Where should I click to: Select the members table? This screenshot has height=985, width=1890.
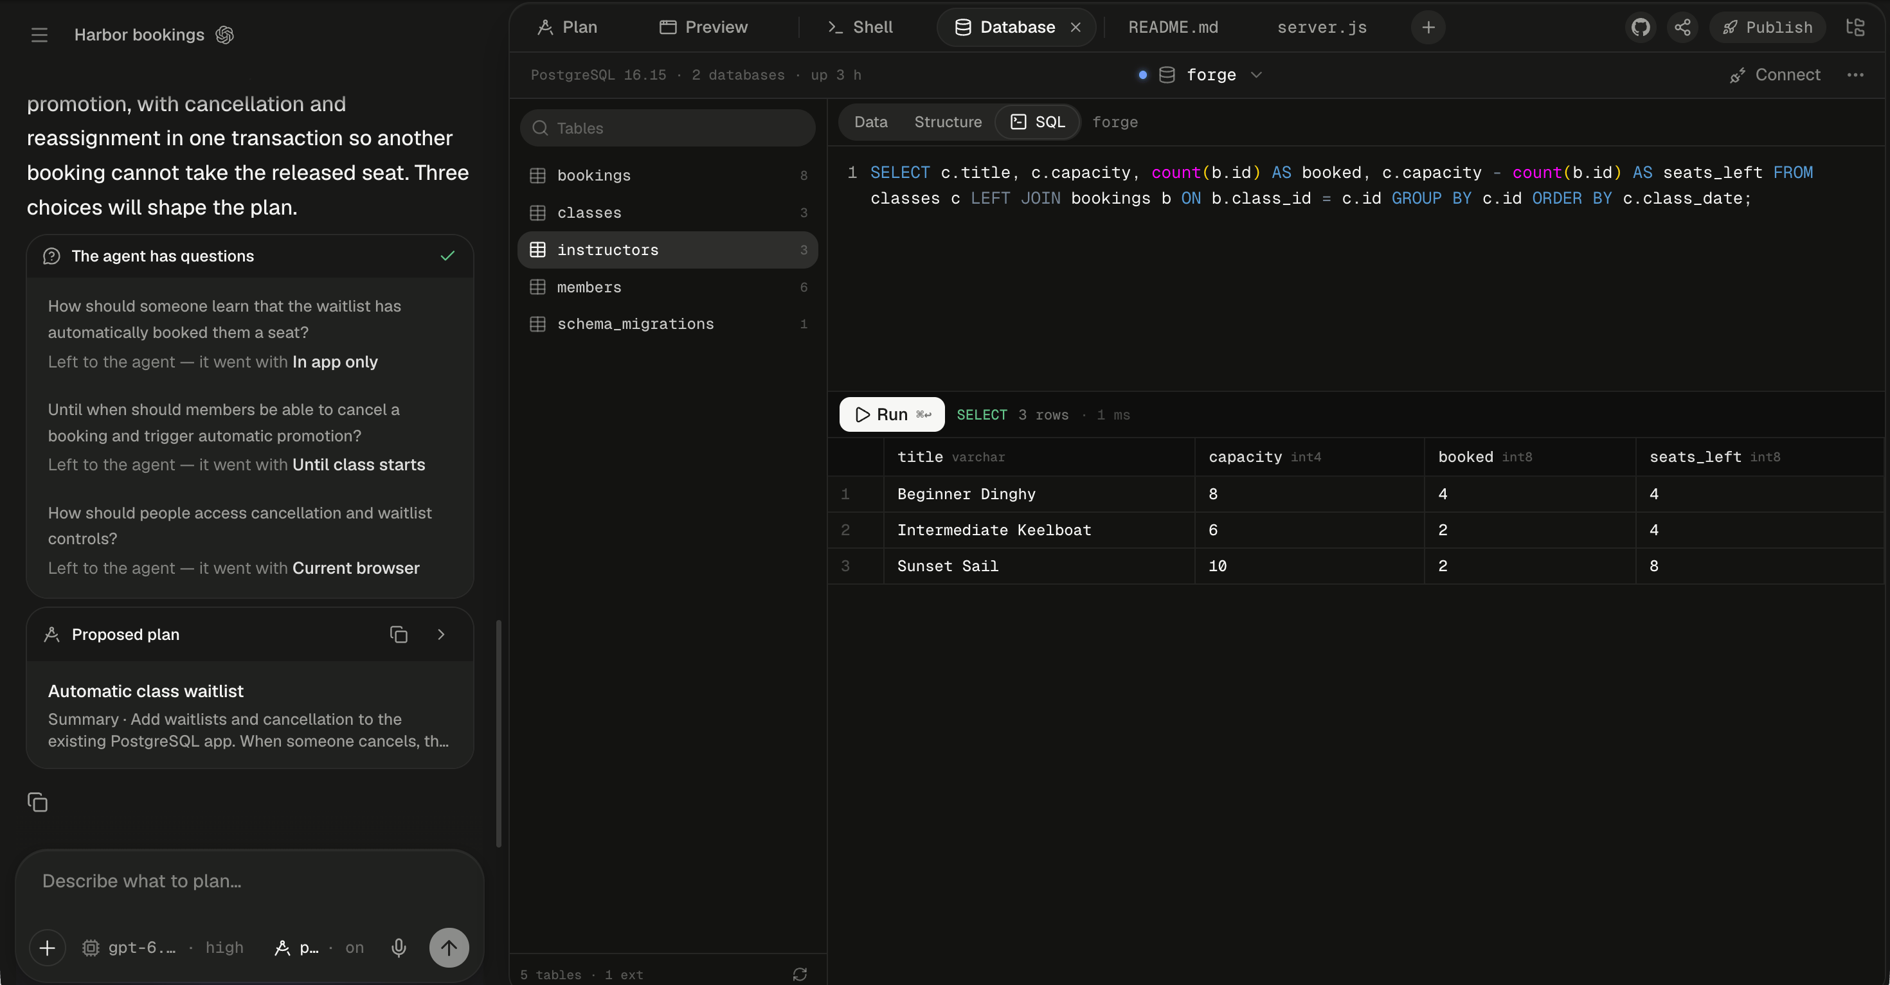(668, 287)
